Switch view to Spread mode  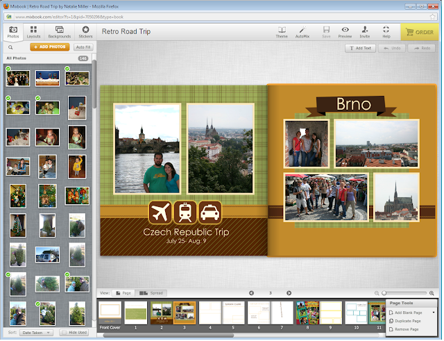pos(151,293)
